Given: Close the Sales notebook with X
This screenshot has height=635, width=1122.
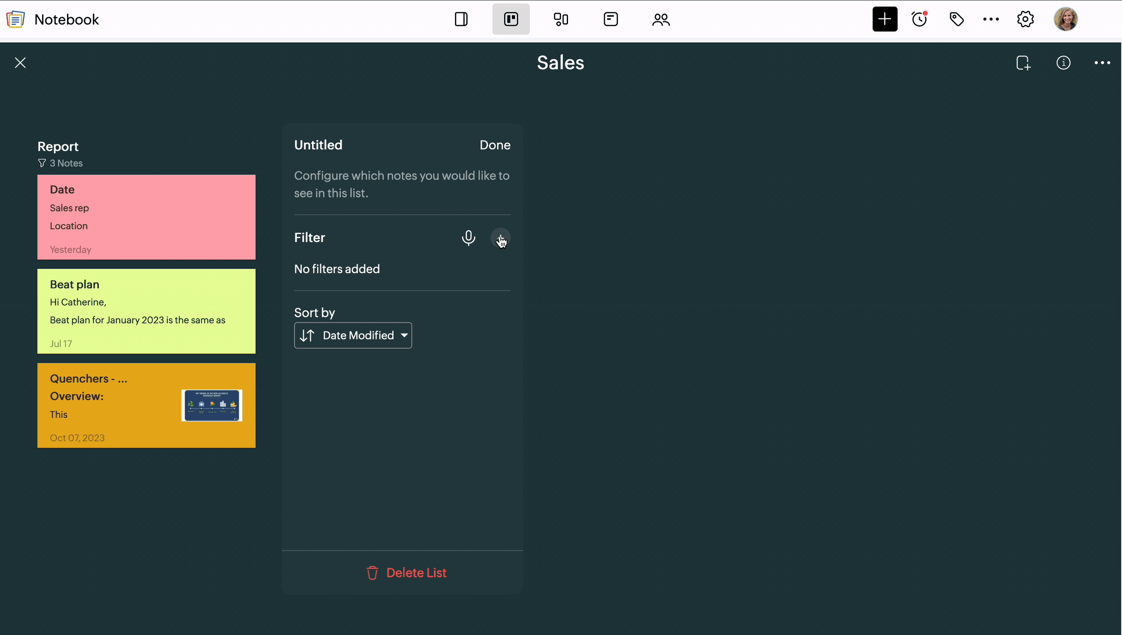Looking at the screenshot, I should point(20,63).
